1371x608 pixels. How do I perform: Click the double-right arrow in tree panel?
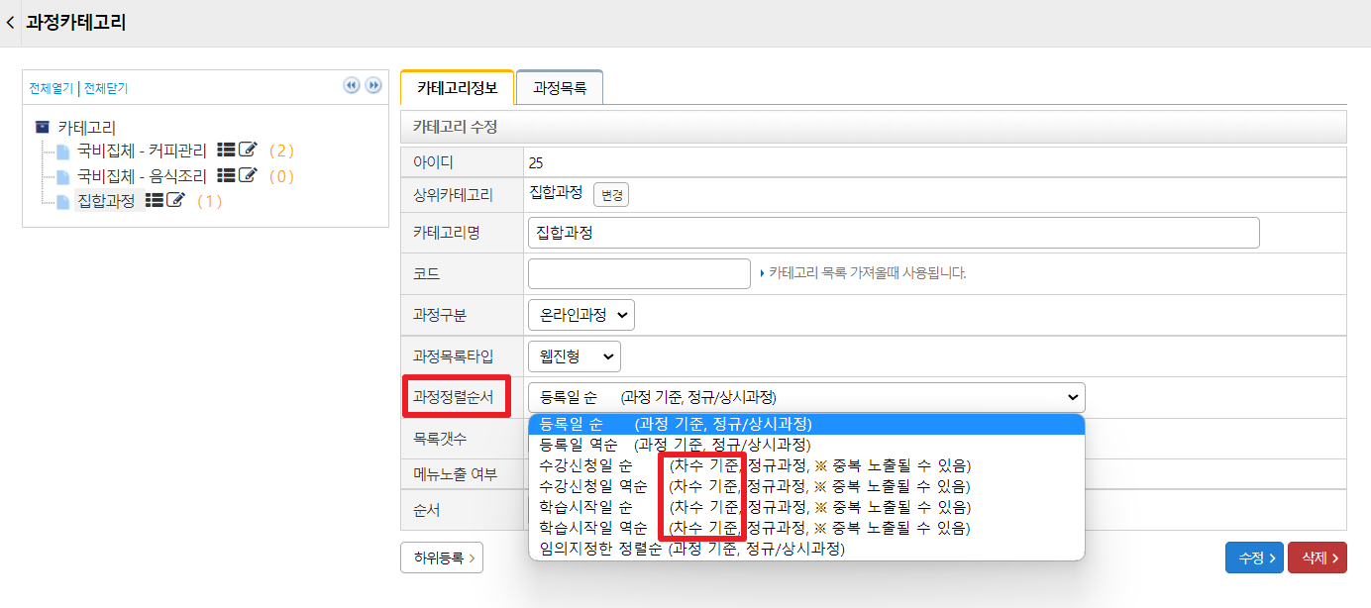[373, 86]
